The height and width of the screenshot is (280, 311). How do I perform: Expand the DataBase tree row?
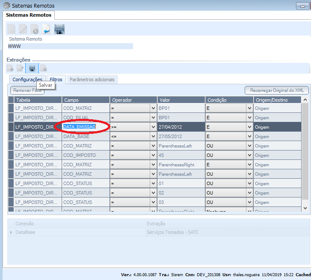pos(11,232)
